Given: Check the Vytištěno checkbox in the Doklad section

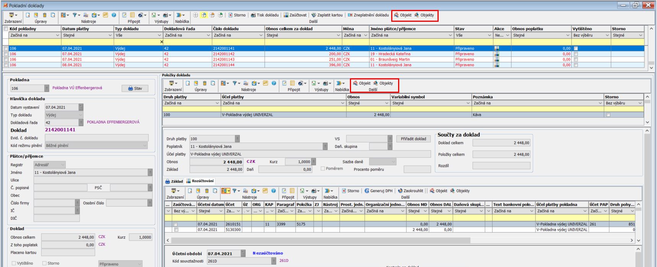Looking at the screenshot, I should click(14, 263).
